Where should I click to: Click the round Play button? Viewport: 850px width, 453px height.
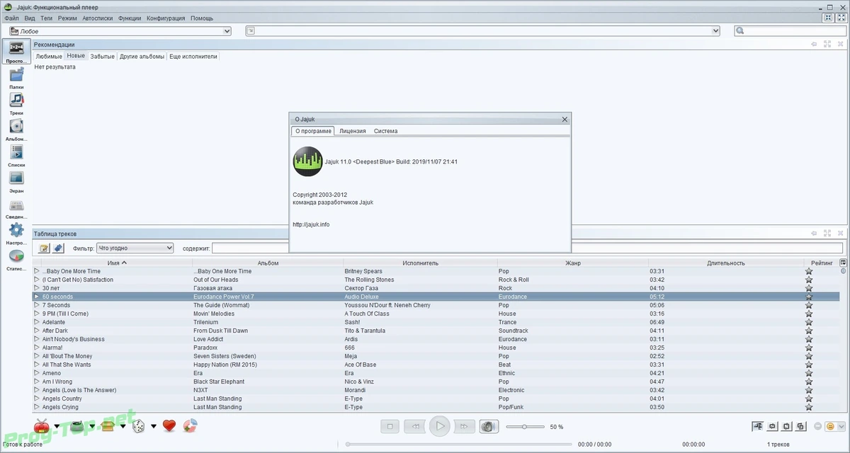(440, 426)
